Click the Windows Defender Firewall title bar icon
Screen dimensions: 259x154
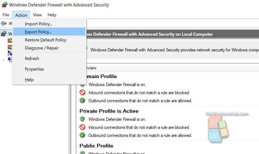[x=5, y=5]
